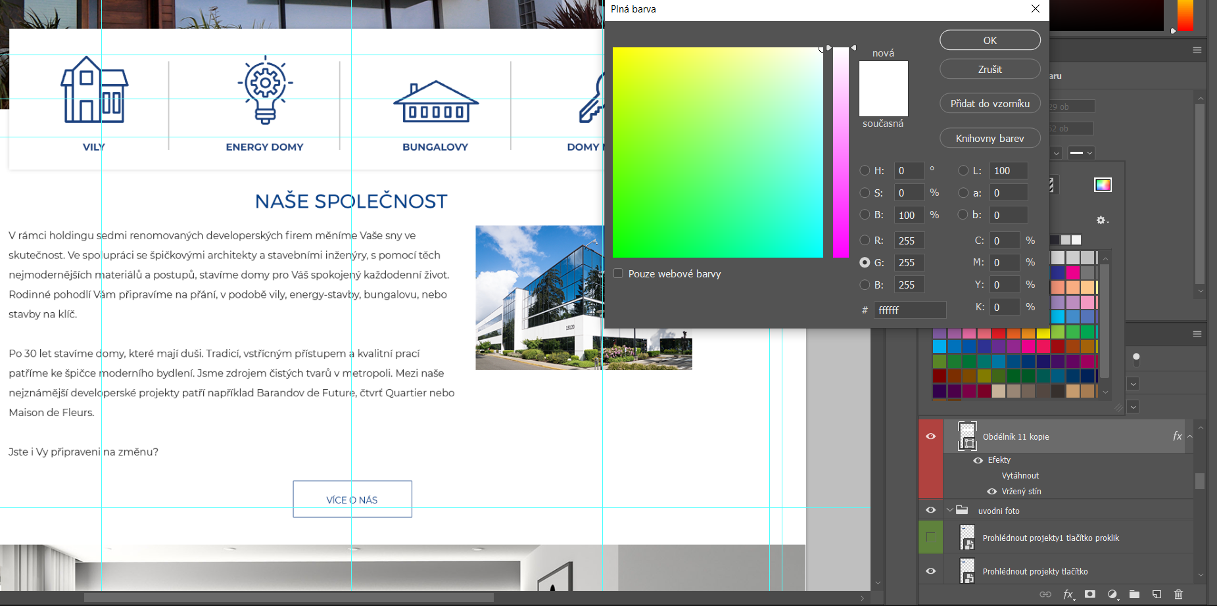The image size is (1217, 606).
Task: Click the new group folder icon
Action: [1134, 594]
